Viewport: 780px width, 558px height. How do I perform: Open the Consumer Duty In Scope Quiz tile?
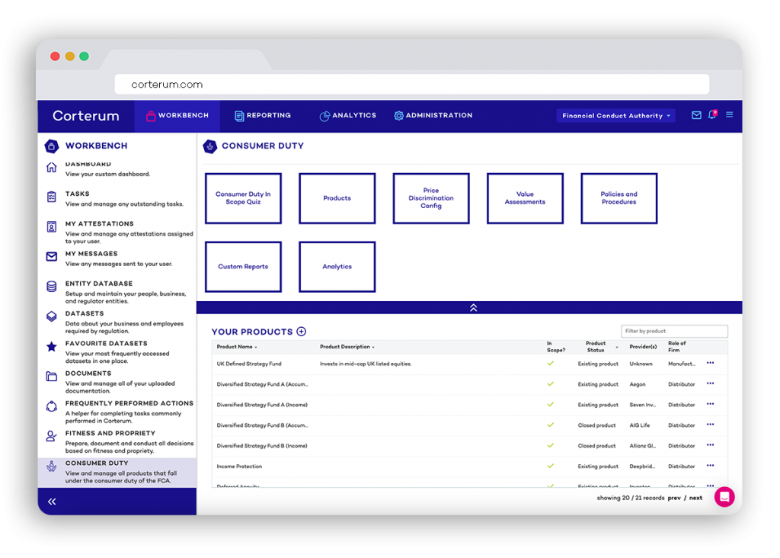click(243, 198)
